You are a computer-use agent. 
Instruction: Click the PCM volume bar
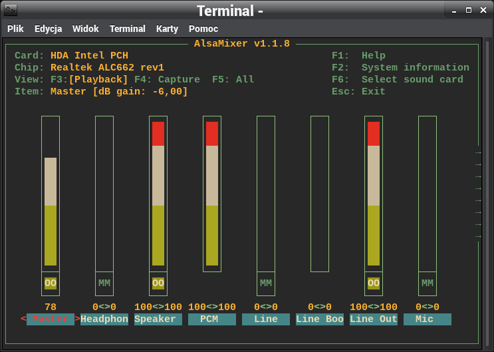coord(212,194)
